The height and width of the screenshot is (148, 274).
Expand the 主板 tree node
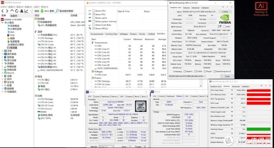pos(2,51)
